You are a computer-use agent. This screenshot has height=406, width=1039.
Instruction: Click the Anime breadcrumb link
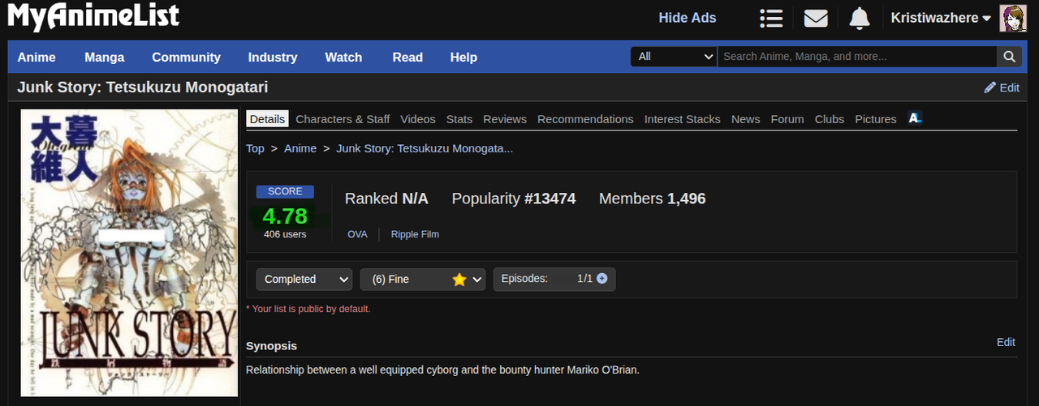(300, 148)
